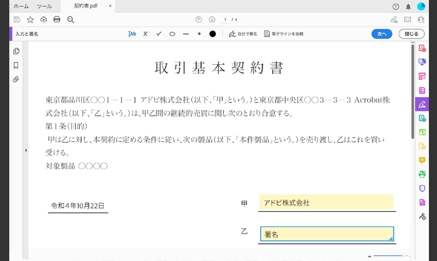This screenshot has height=261, width=437.
Task: Open the attachments paperclip panel
Action: click(16, 79)
